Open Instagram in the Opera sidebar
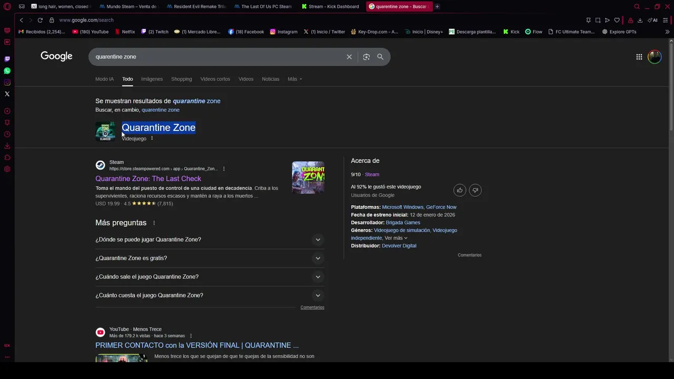 click(x=7, y=82)
